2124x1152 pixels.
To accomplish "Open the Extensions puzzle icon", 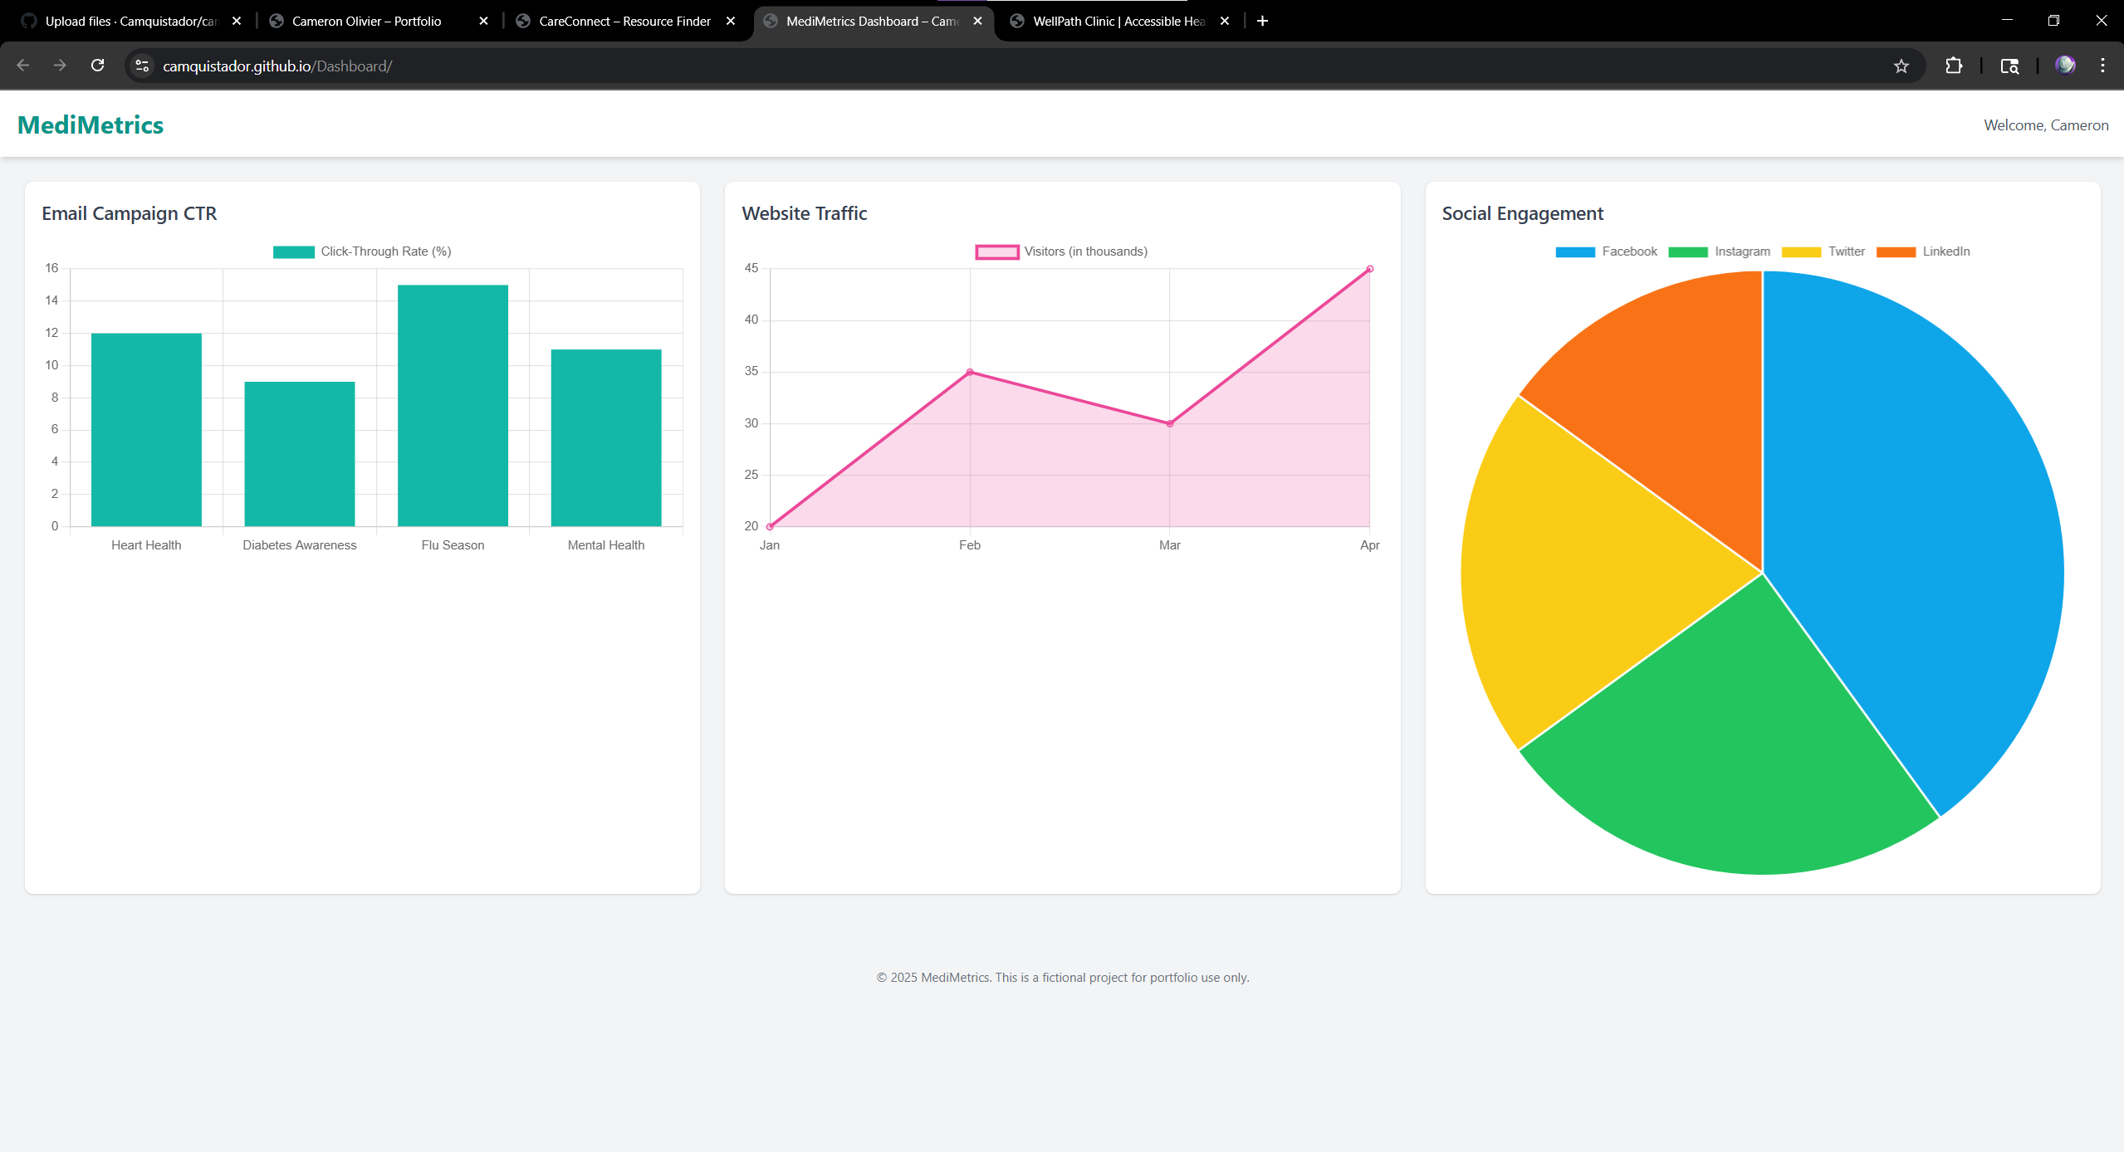I will point(1953,66).
